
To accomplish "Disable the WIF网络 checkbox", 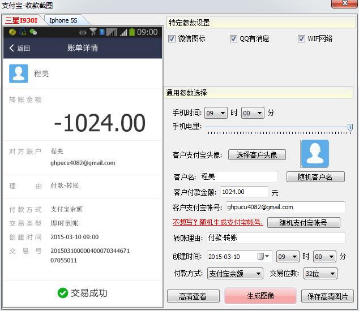I will pos(301,39).
